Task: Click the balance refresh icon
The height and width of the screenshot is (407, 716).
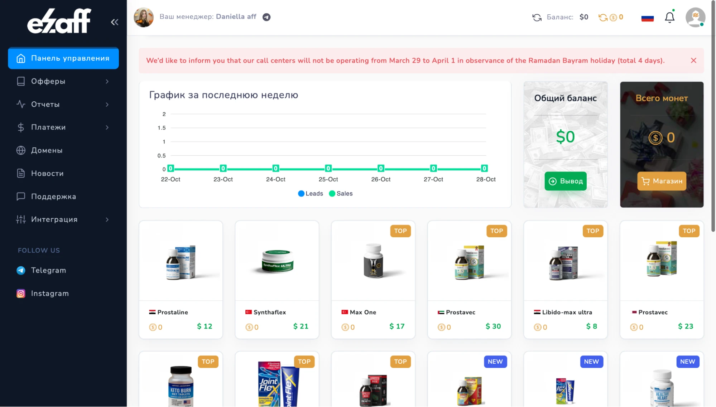Action: pyautogui.click(x=537, y=17)
